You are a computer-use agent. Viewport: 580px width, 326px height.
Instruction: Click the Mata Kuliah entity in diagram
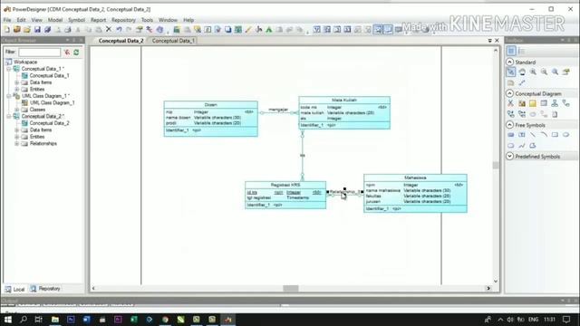344,112
